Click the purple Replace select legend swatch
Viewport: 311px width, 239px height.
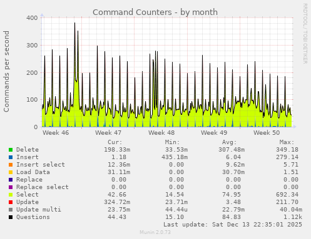click(11, 187)
